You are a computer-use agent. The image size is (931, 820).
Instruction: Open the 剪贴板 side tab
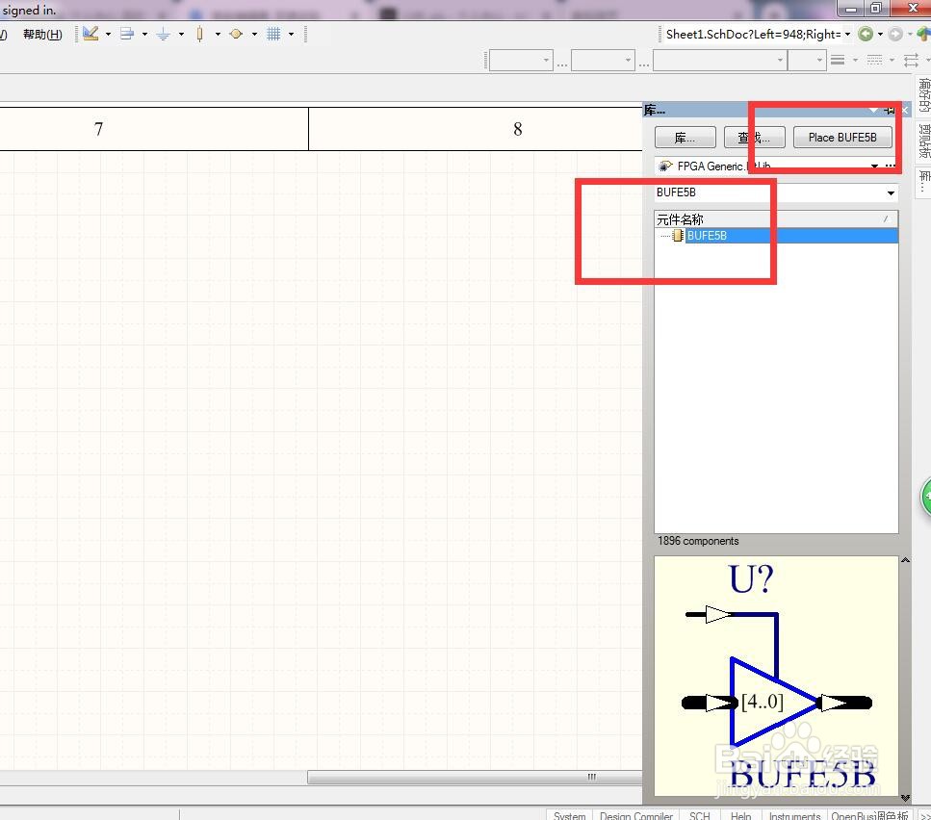[924, 141]
